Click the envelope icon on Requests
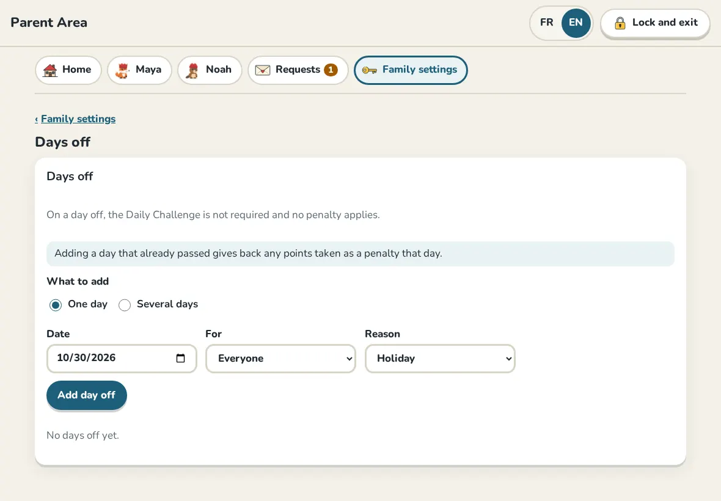Screen dimensions: 721x501 point(263,70)
